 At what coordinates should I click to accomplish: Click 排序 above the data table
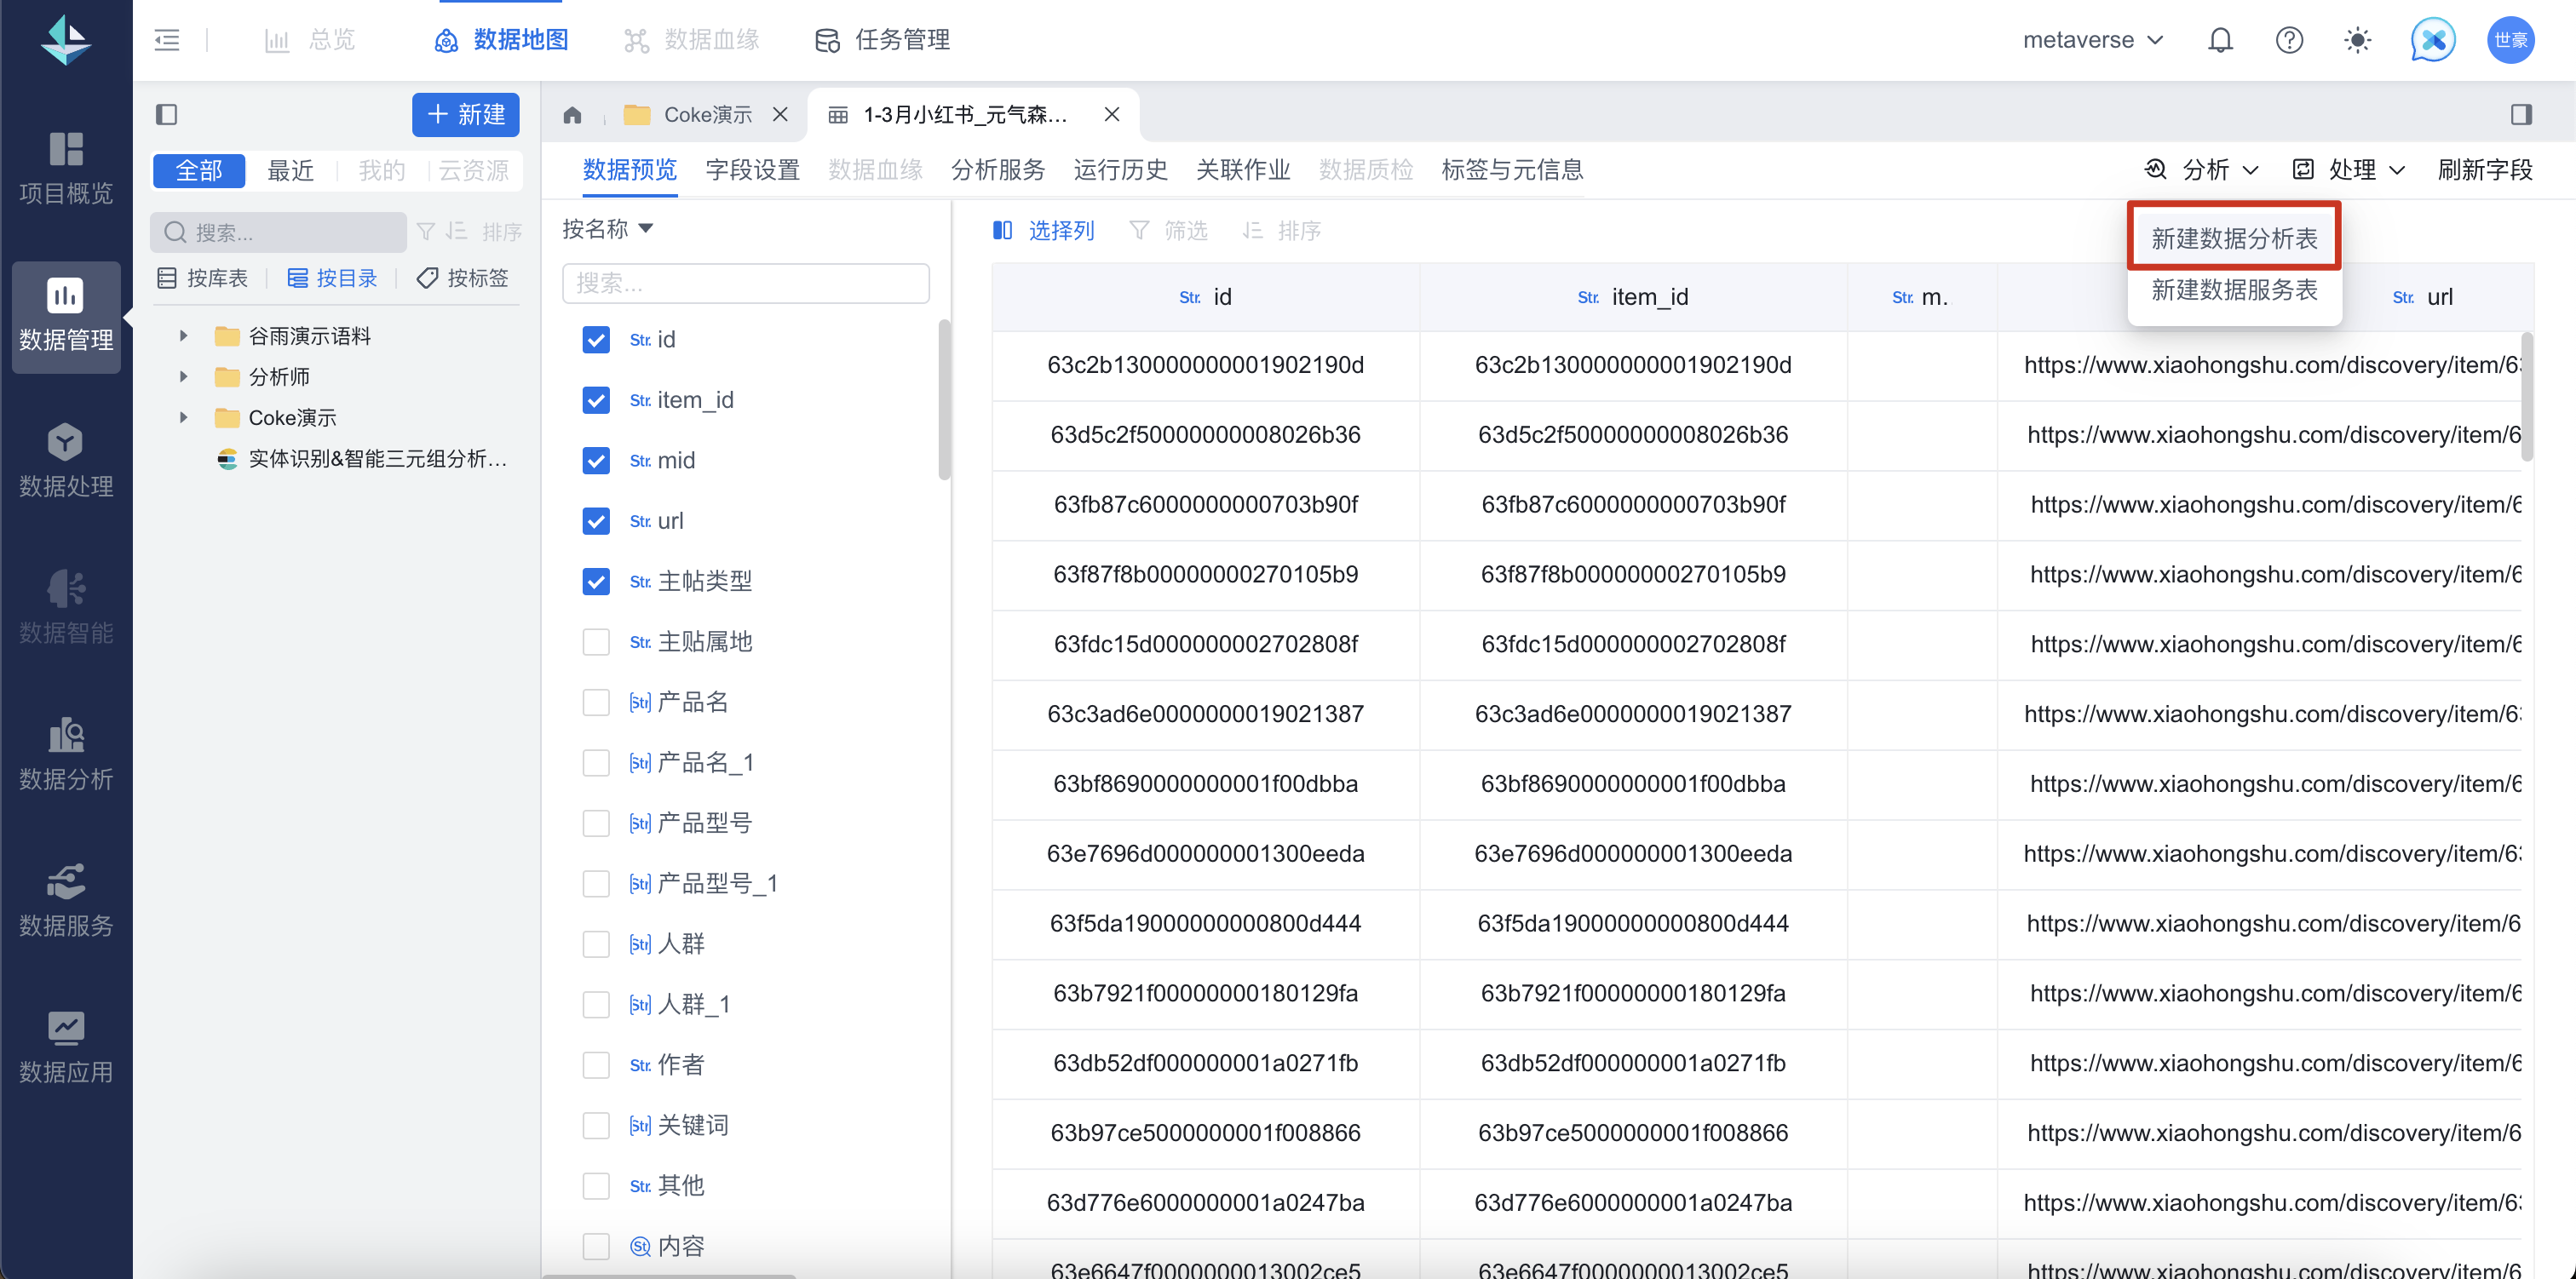pos(1281,231)
